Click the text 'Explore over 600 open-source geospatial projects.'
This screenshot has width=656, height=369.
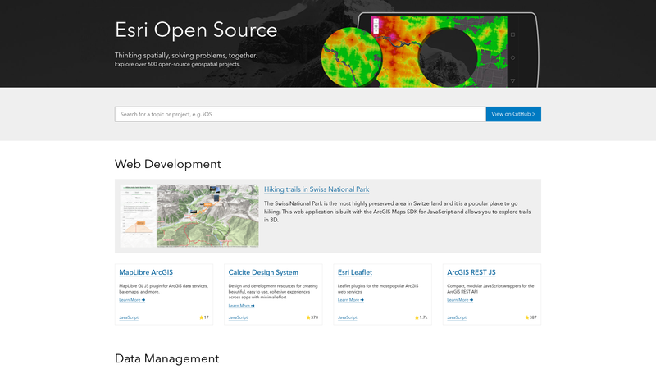tap(177, 64)
